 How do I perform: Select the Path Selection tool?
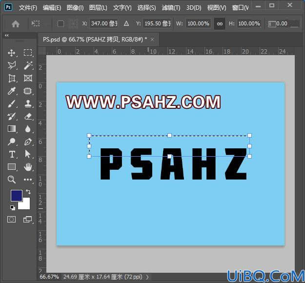pos(28,154)
